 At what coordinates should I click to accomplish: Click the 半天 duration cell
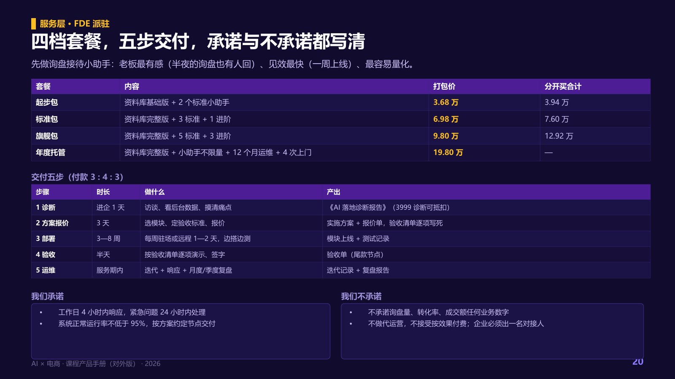tap(116, 255)
